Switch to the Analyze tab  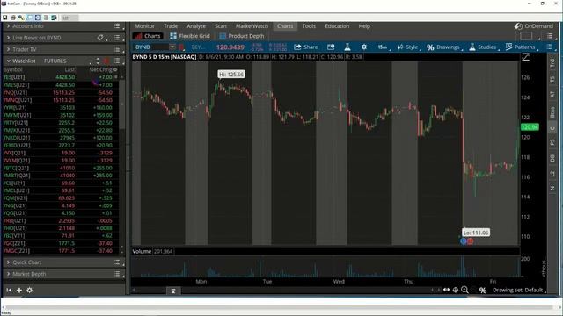196,26
